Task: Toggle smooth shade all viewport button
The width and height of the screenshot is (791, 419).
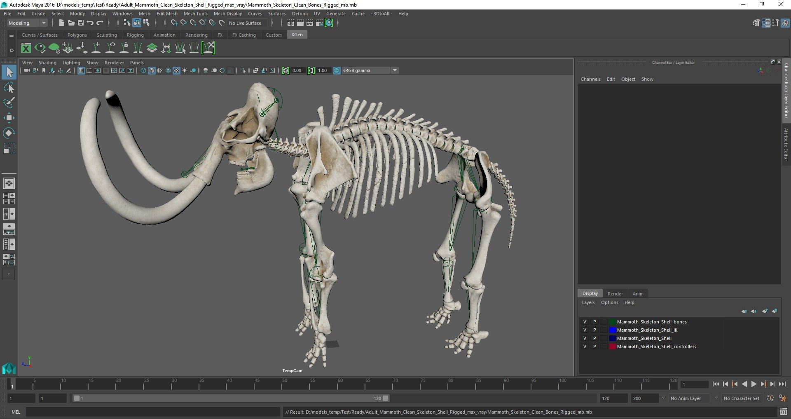Action: (x=152, y=70)
